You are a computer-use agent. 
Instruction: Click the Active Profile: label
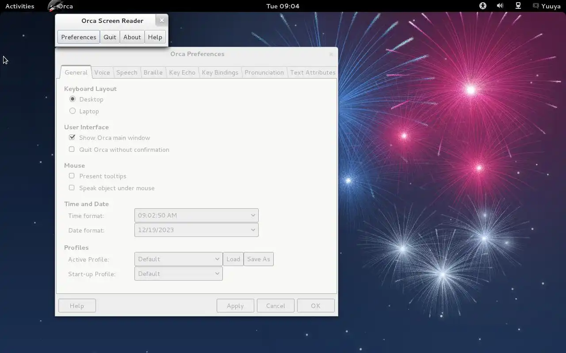pyautogui.click(x=88, y=259)
